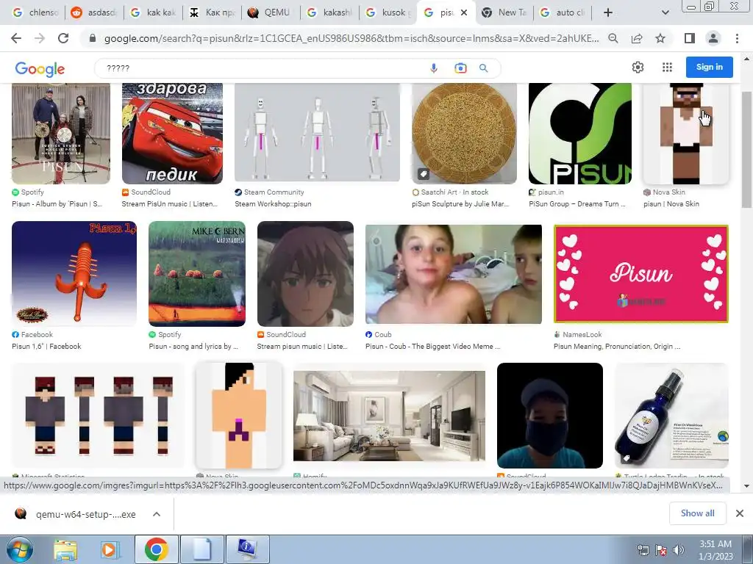Open anime face SoundCloud thumbnail

tap(305, 274)
